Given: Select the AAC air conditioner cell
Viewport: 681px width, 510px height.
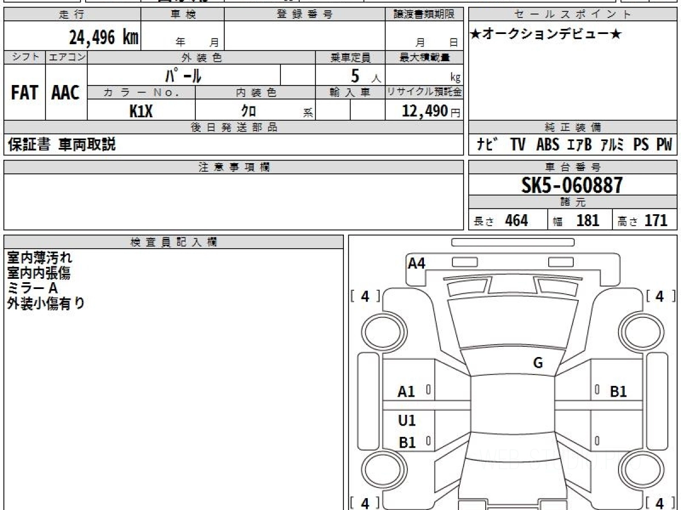Looking at the screenshot, I should (66, 92).
